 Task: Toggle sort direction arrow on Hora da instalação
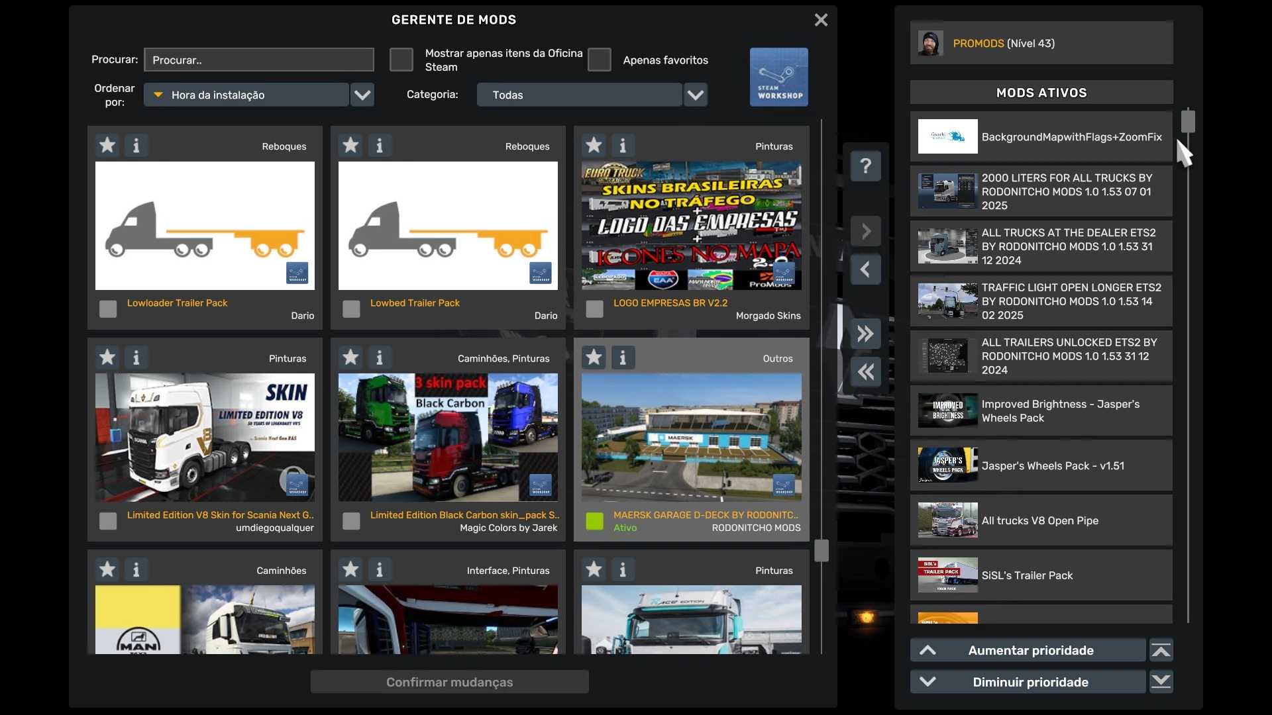(158, 95)
